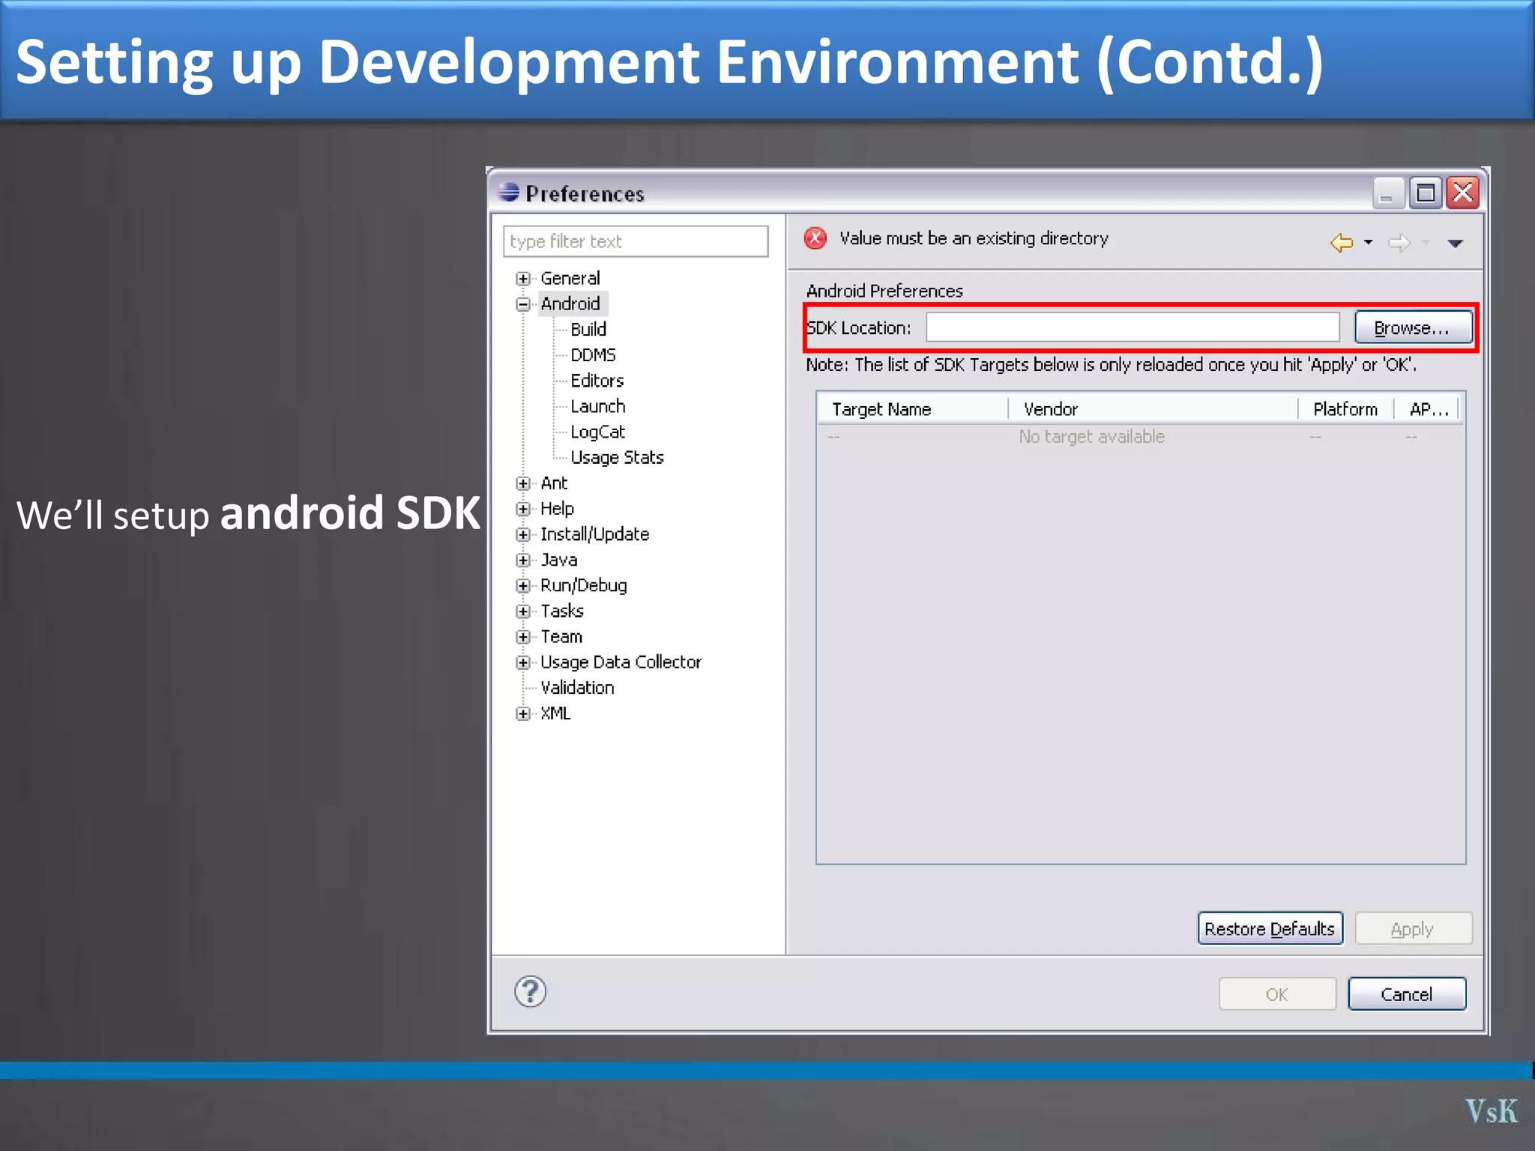Viewport: 1535px width, 1151px height.
Task: Close the Preferences dialog
Action: point(1463,193)
